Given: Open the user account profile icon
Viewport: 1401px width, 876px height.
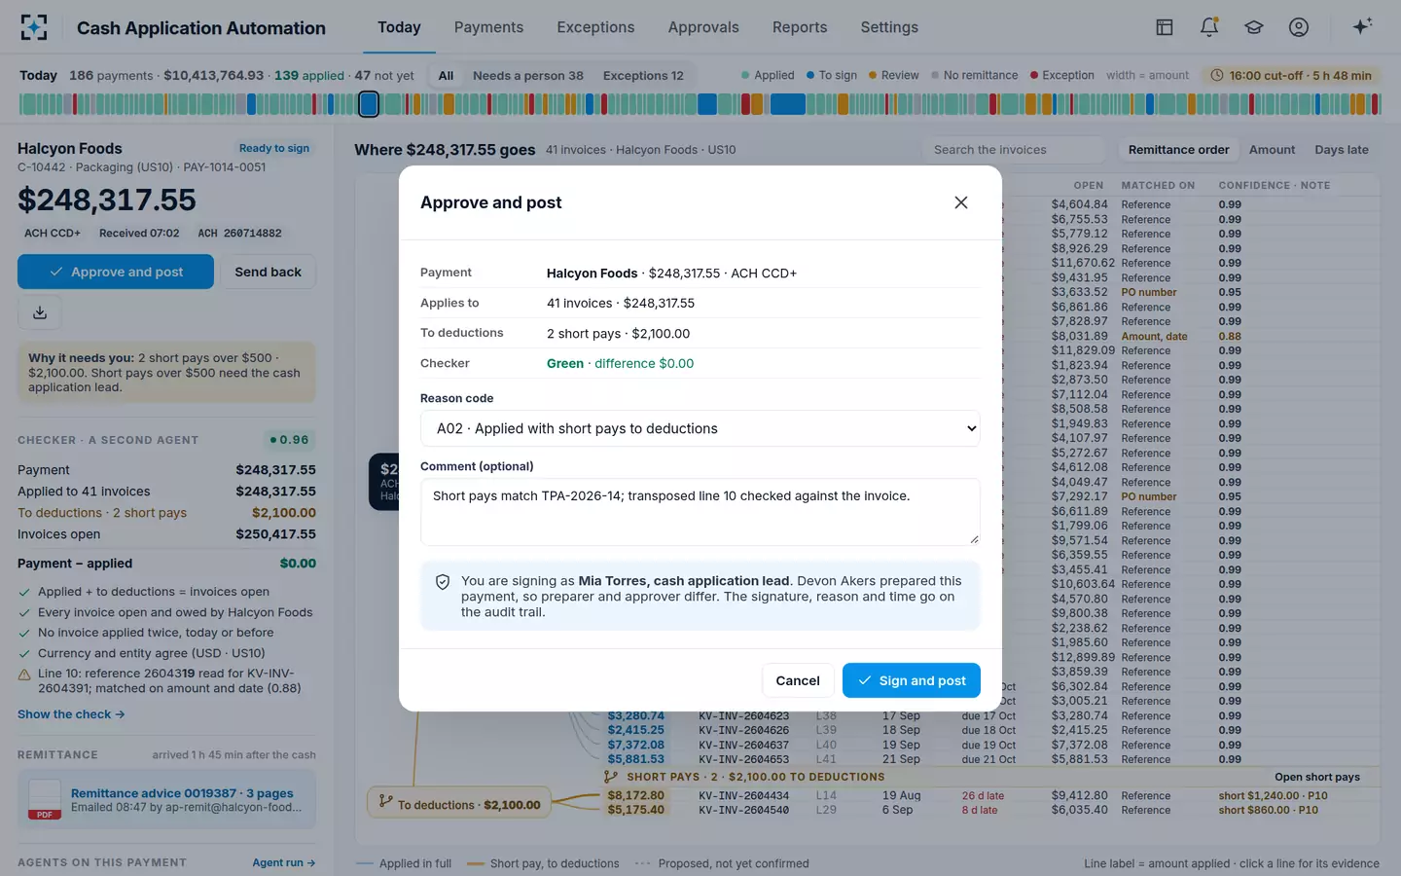Looking at the screenshot, I should (x=1299, y=27).
